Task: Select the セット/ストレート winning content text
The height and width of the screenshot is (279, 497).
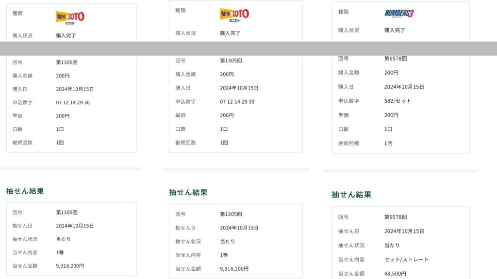Action: pyautogui.click(x=406, y=260)
